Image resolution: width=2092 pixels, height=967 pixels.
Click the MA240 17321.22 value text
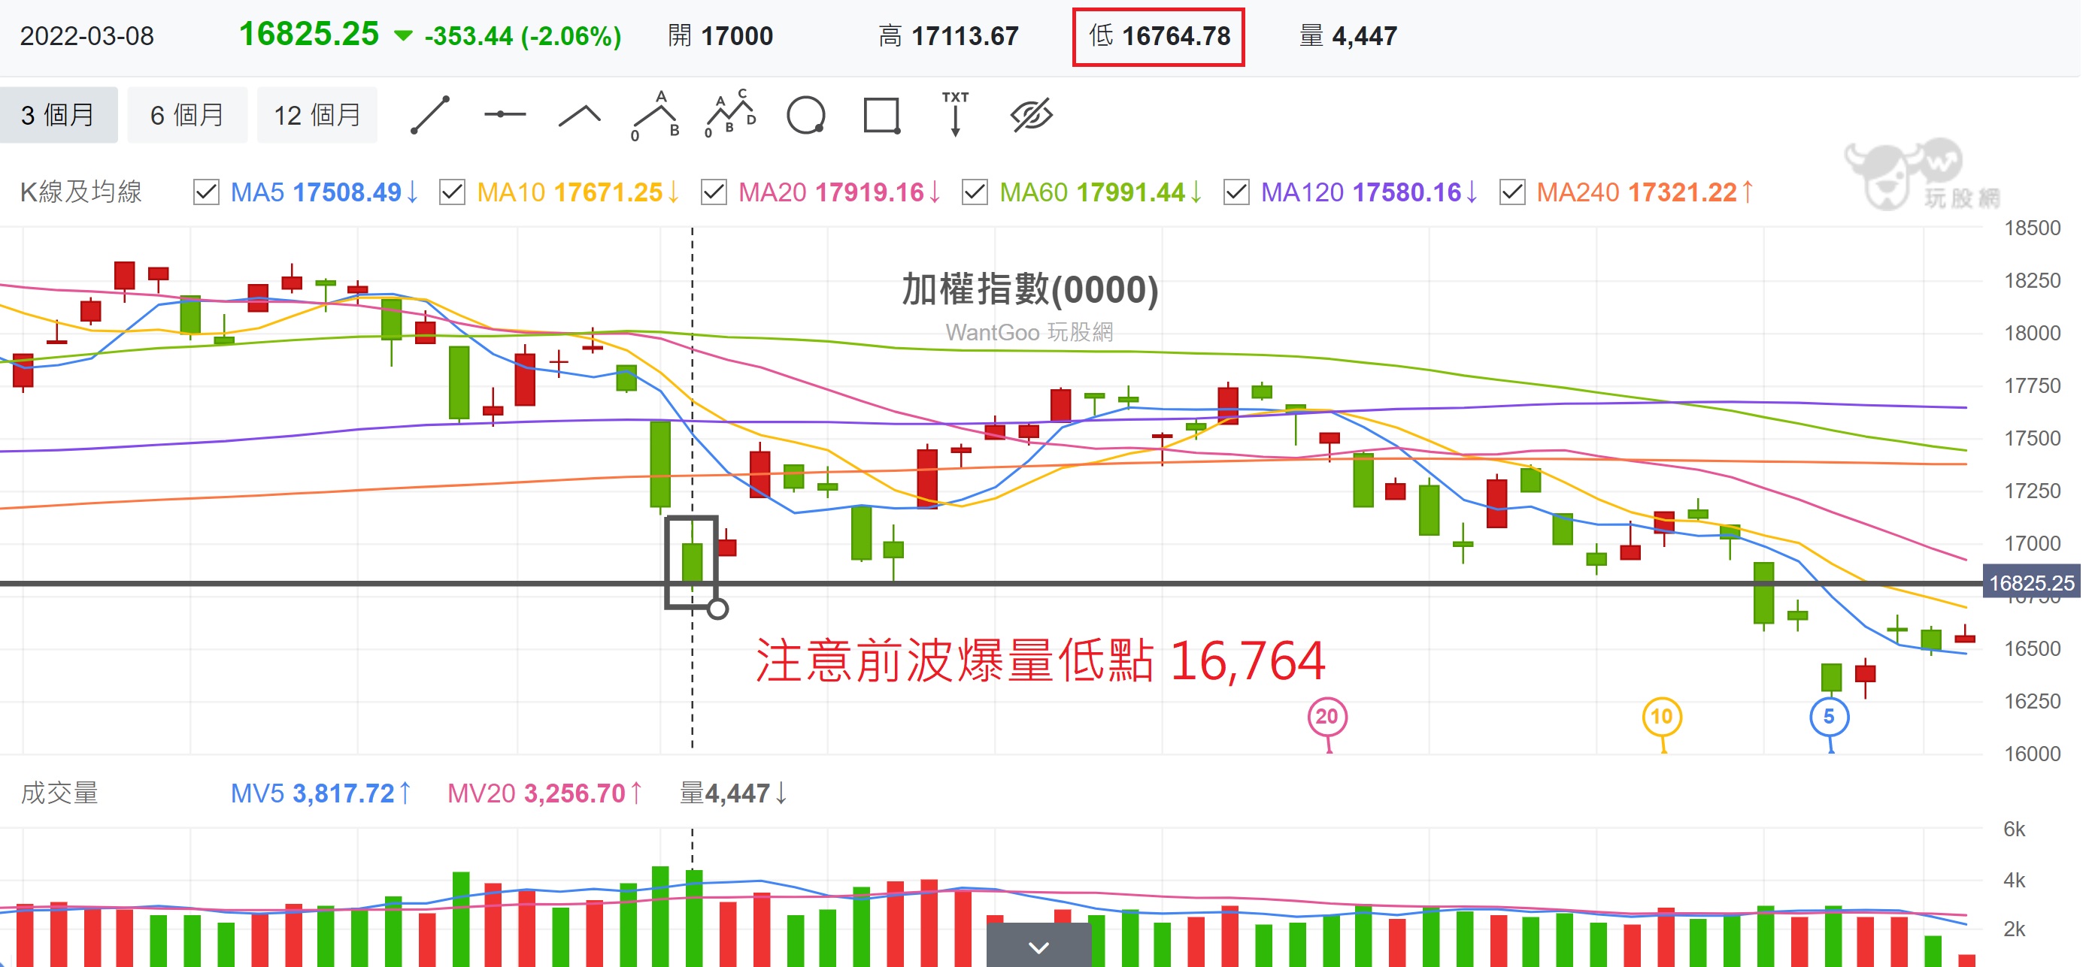tap(1645, 193)
